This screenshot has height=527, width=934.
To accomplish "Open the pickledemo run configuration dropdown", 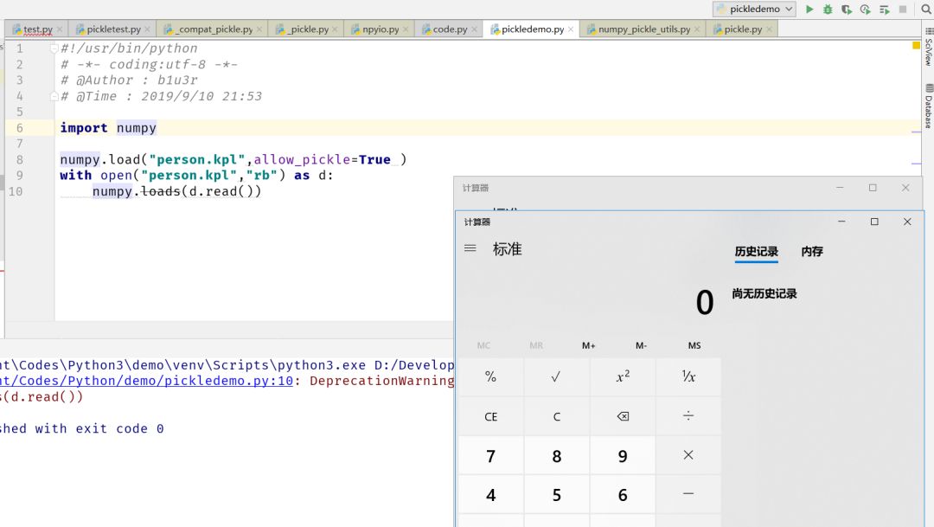I will point(755,9).
